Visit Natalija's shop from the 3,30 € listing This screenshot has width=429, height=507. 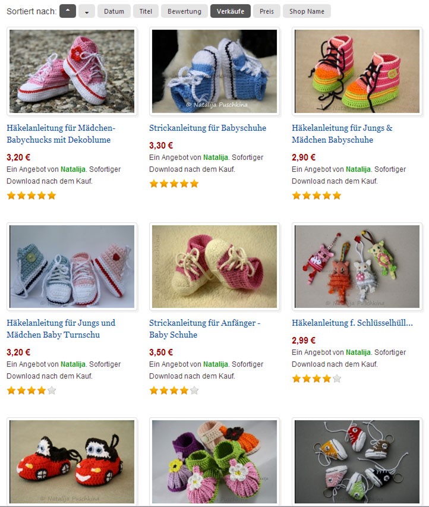tap(215, 158)
